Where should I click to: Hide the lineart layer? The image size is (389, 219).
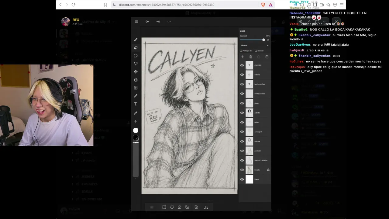point(242,103)
